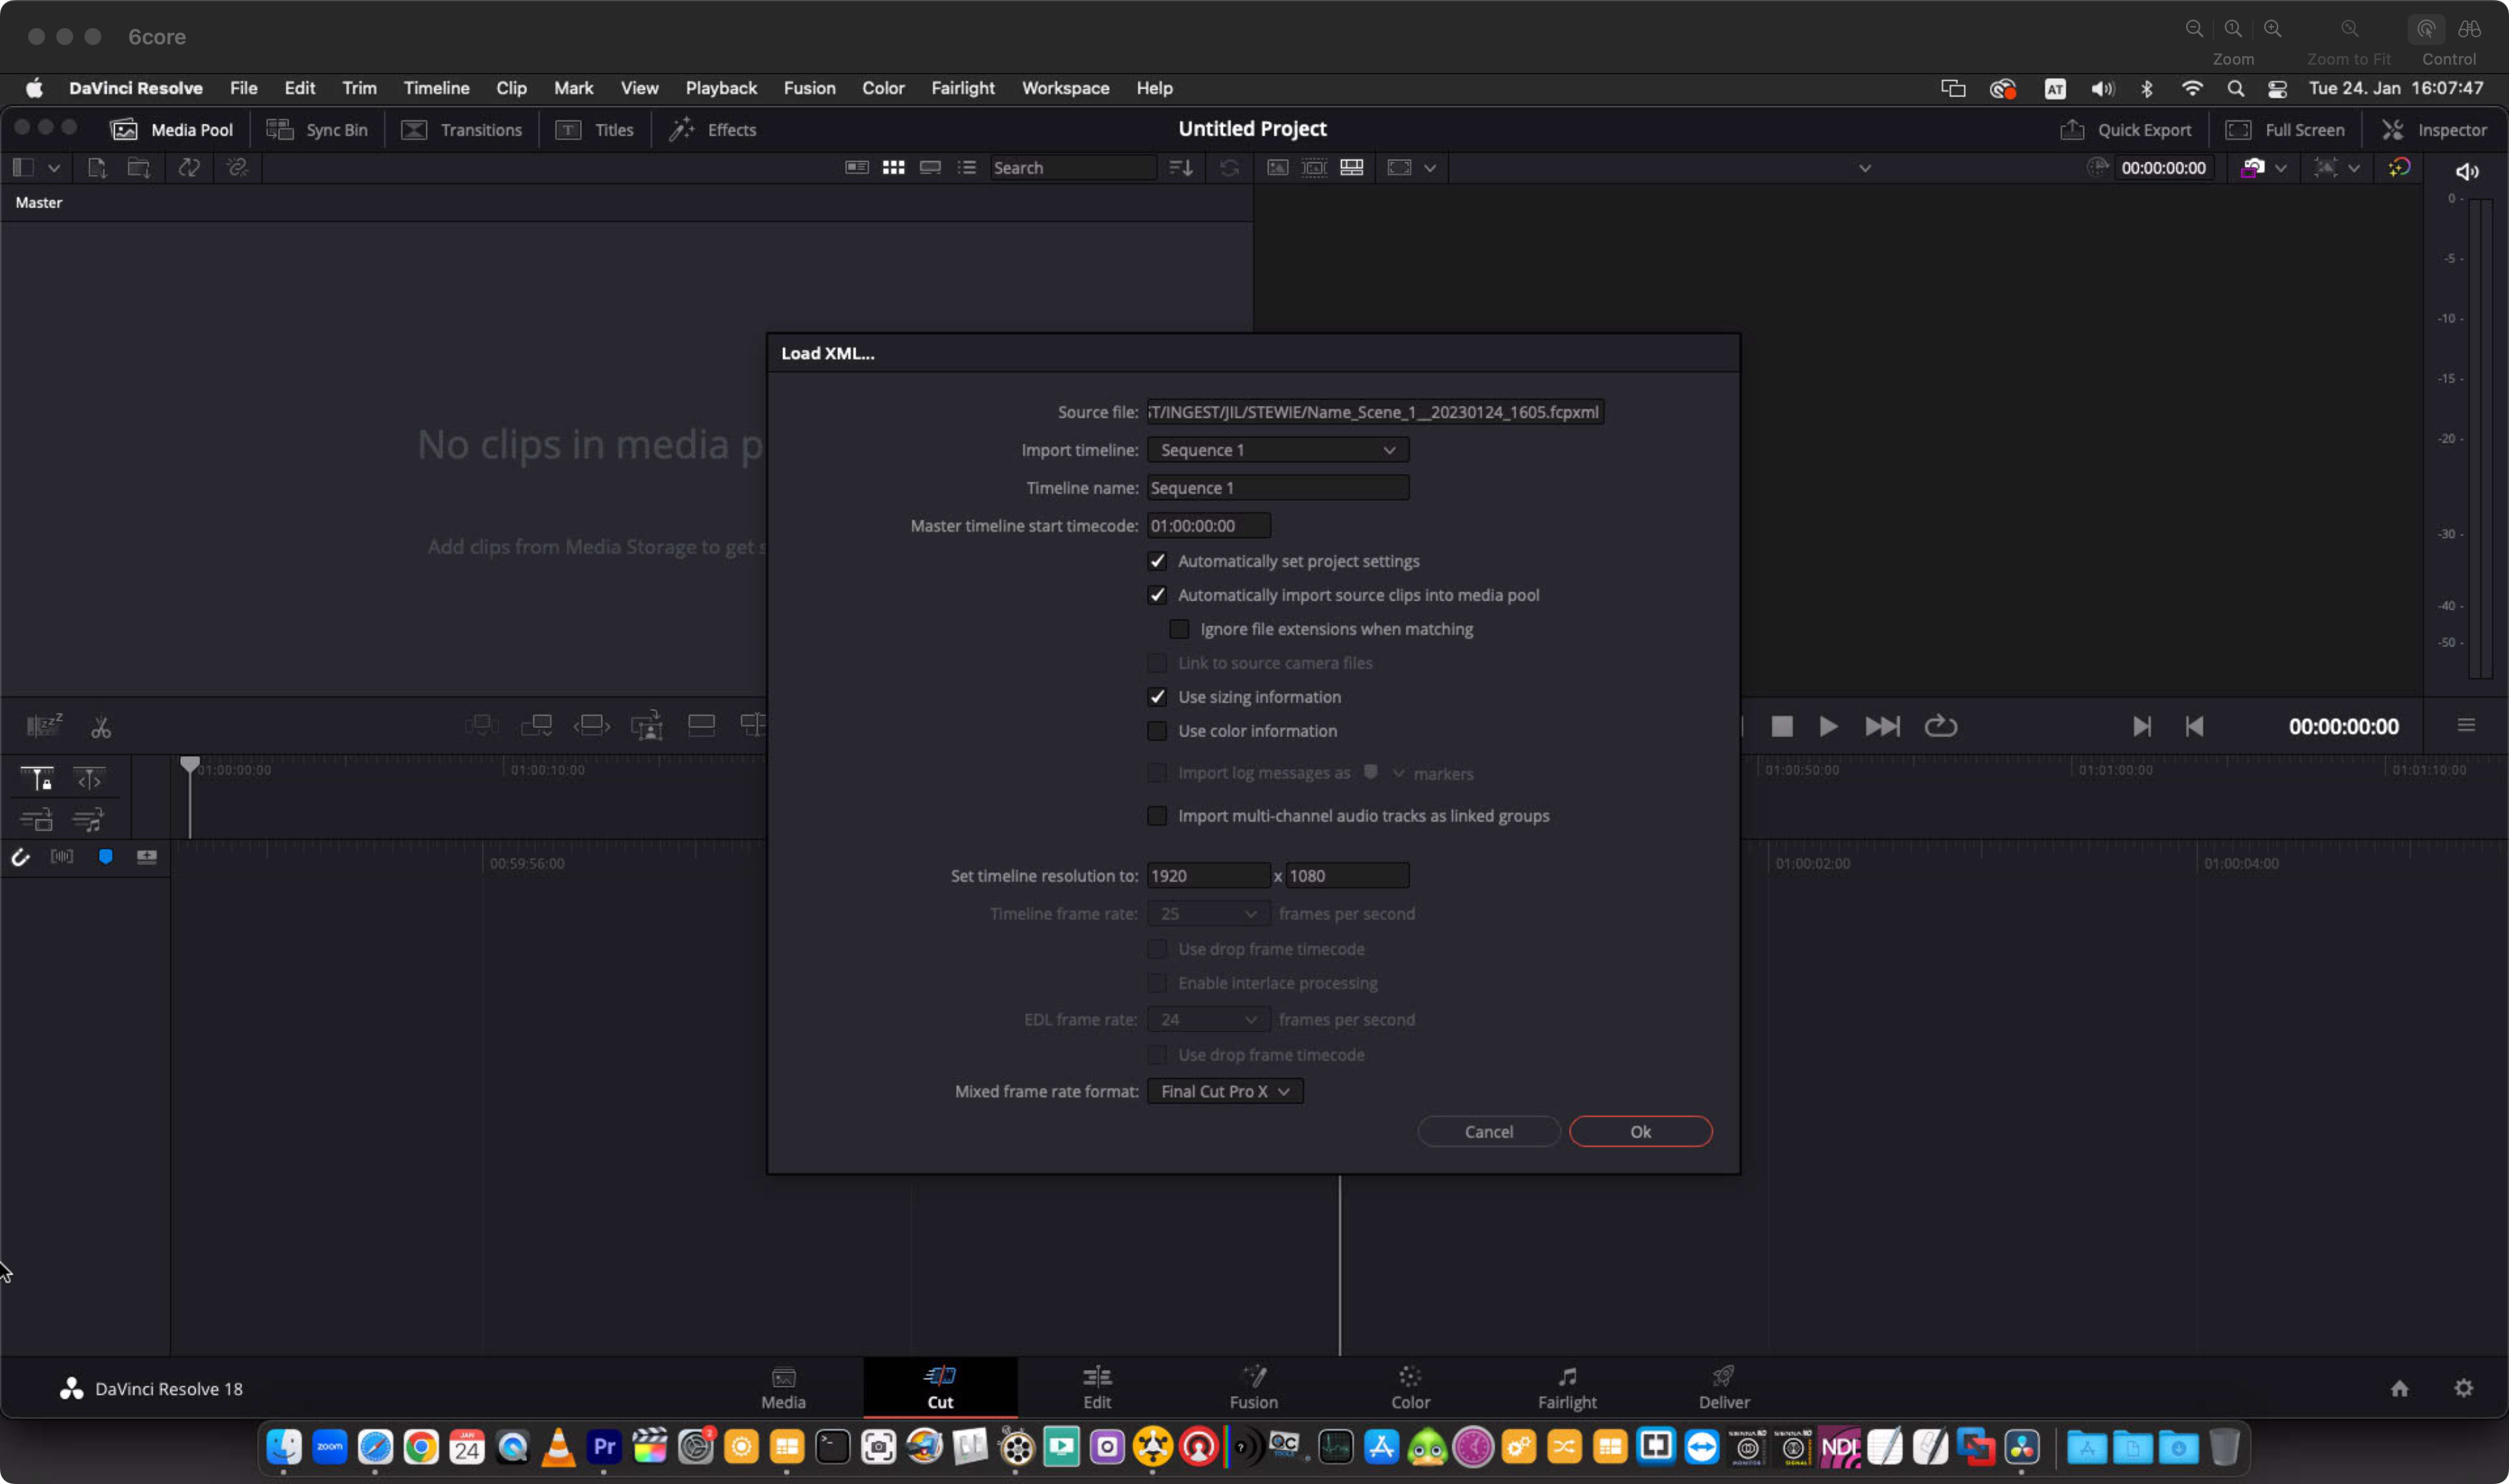Expand the marker color dropdown chevron

click(x=1397, y=773)
